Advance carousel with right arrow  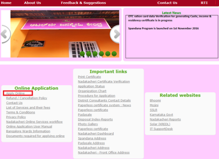point(115,34)
